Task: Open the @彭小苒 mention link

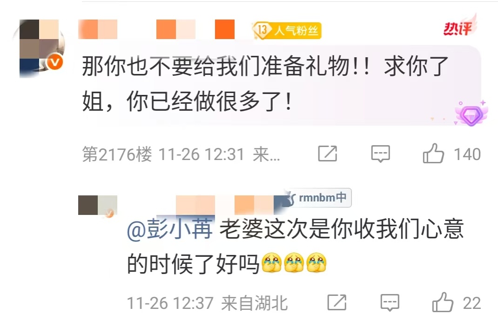Action: click(x=170, y=228)
